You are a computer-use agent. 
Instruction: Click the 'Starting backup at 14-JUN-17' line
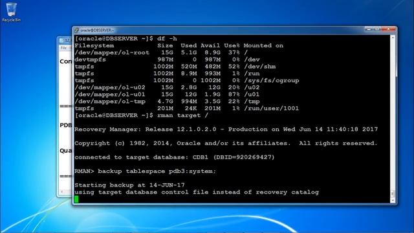coord(129,185)
